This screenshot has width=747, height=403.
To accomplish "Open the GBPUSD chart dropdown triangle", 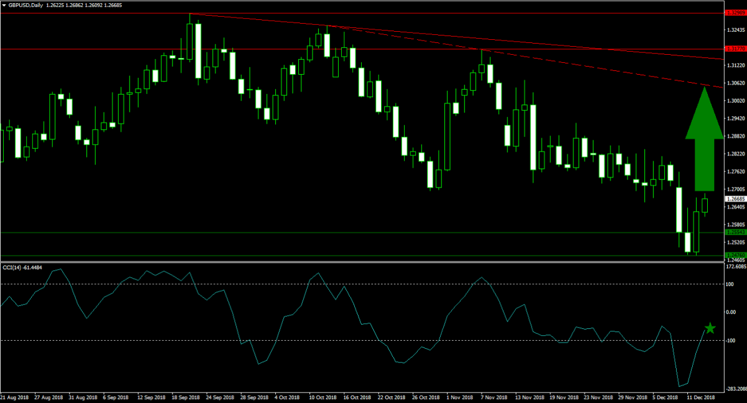I will point(4,5).
